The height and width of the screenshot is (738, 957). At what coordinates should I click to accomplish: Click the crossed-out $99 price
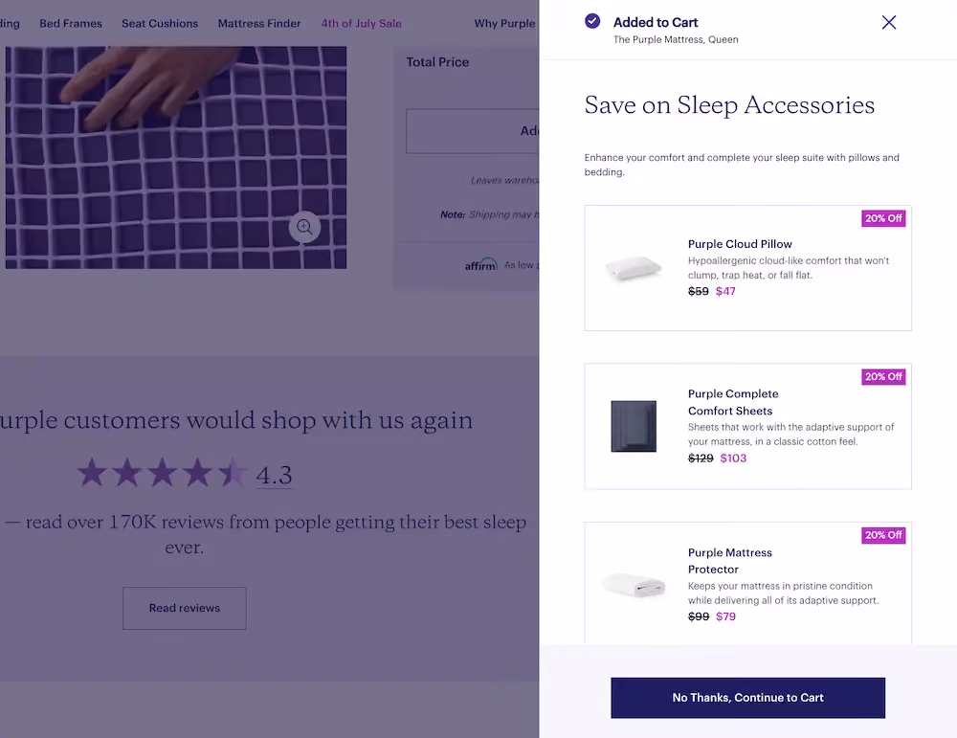[699, 616]
